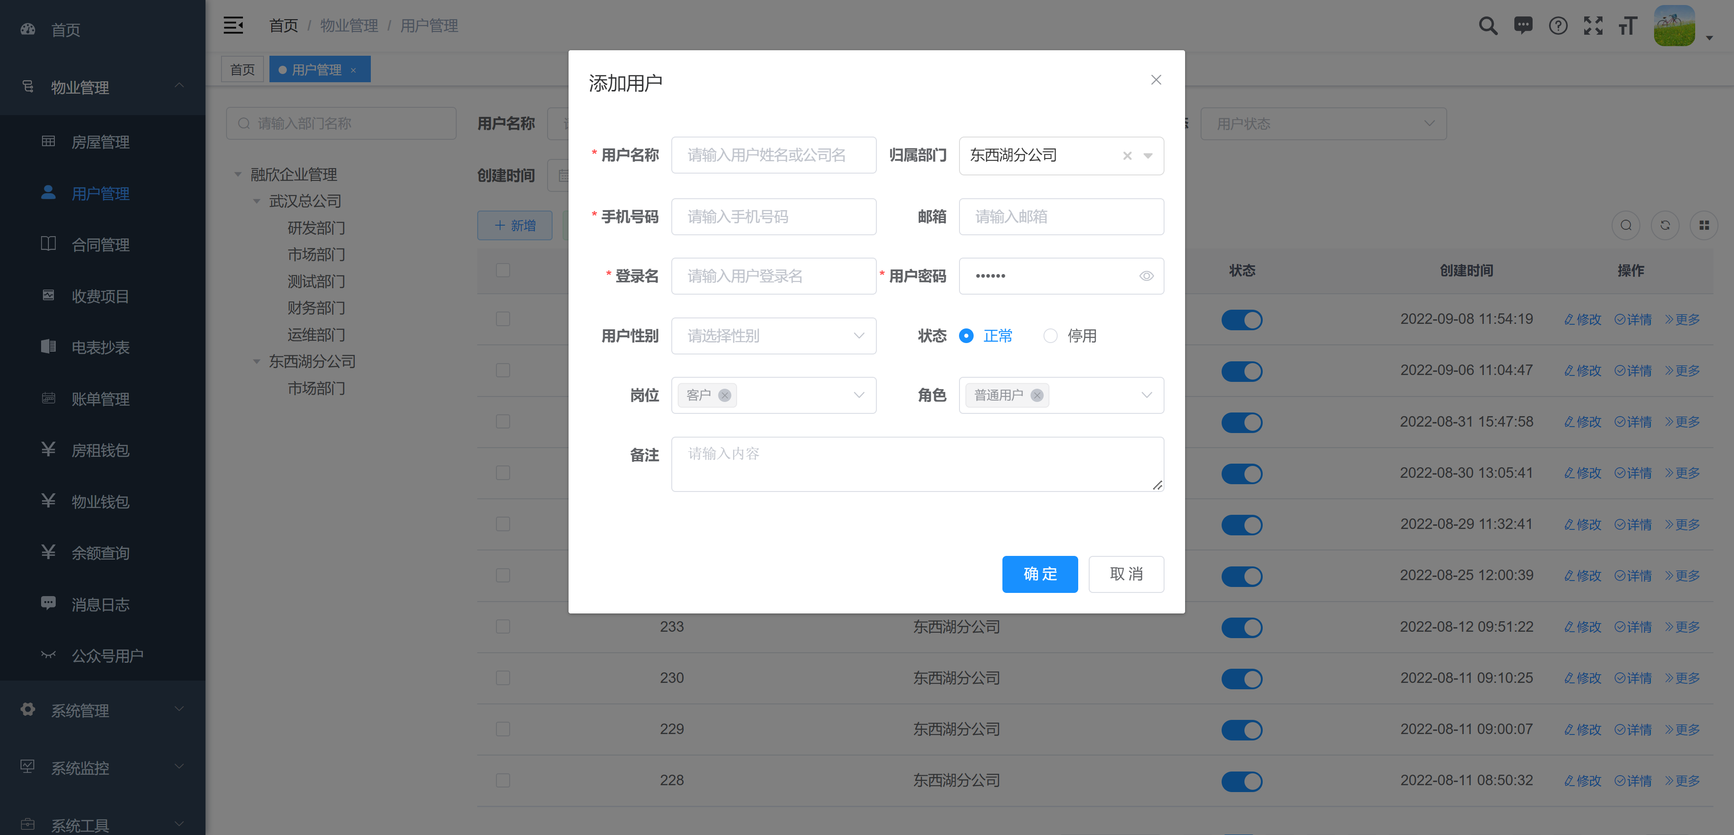
Task: Open the search icon in top bar
Action: [1488, 26]
